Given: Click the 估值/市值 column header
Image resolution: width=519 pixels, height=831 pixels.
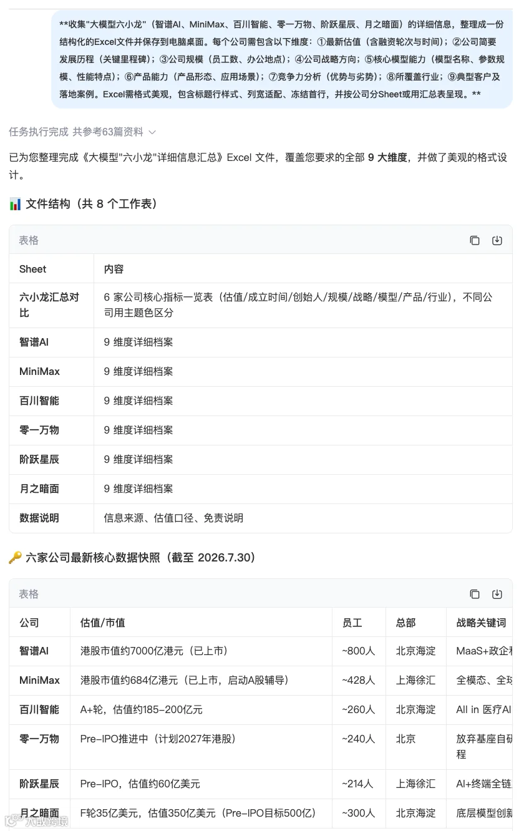Looking at the screenshot, I should 201,623.
